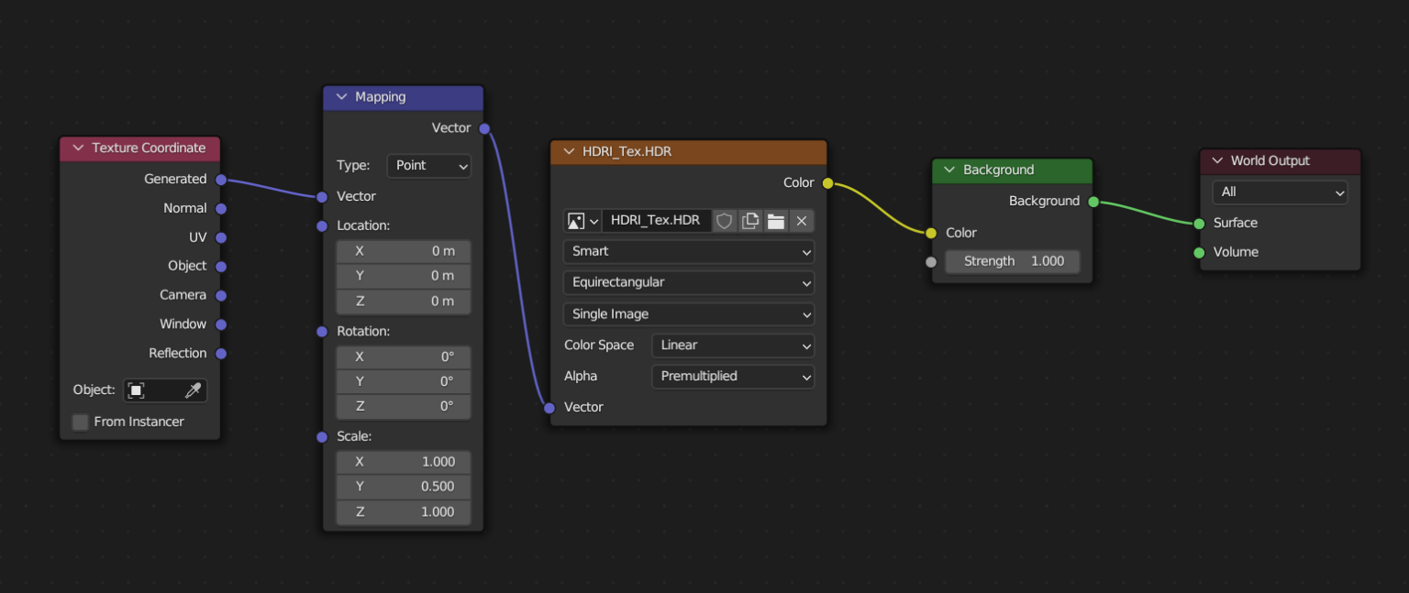Open the Color Space dropdown showing Linear
This screenshot has width=1409, height=593.
[x=732, y=345]
